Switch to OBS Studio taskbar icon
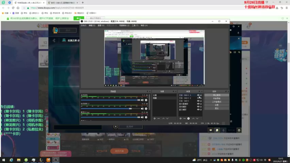This screenshot has width=290, height=163. [56, 160]
